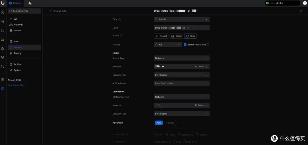Open the UniFi Devices icon in left rail
308x145 pixels.
pos(3,30)
